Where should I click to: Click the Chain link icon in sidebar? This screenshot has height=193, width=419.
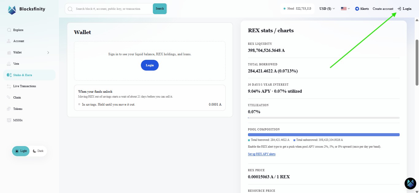9,98
